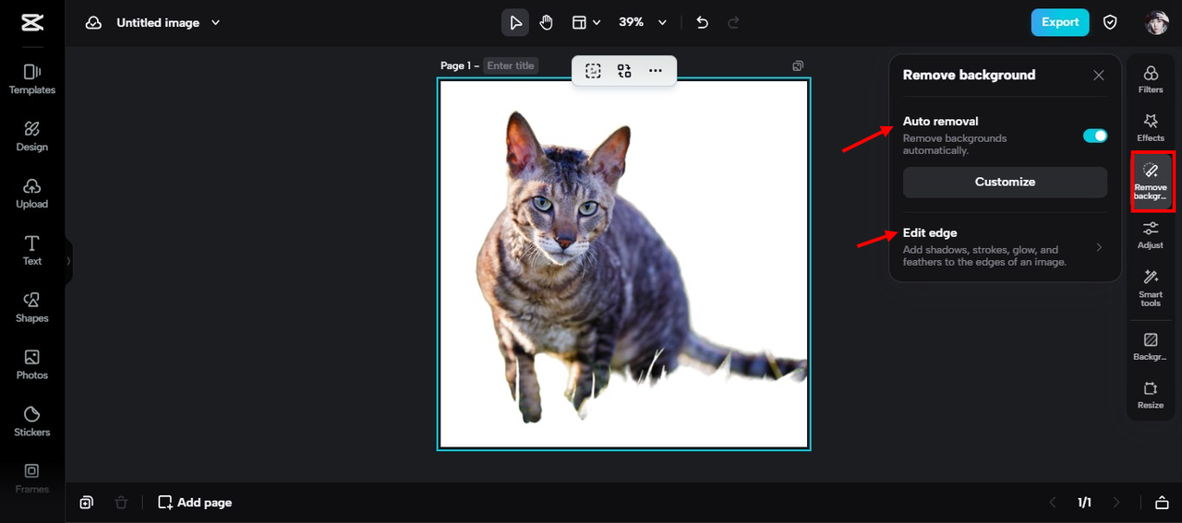This screenshot has width=1182, height=523.
Task: Click the replace icon in floating toolbar
Action: click(624, 71)
